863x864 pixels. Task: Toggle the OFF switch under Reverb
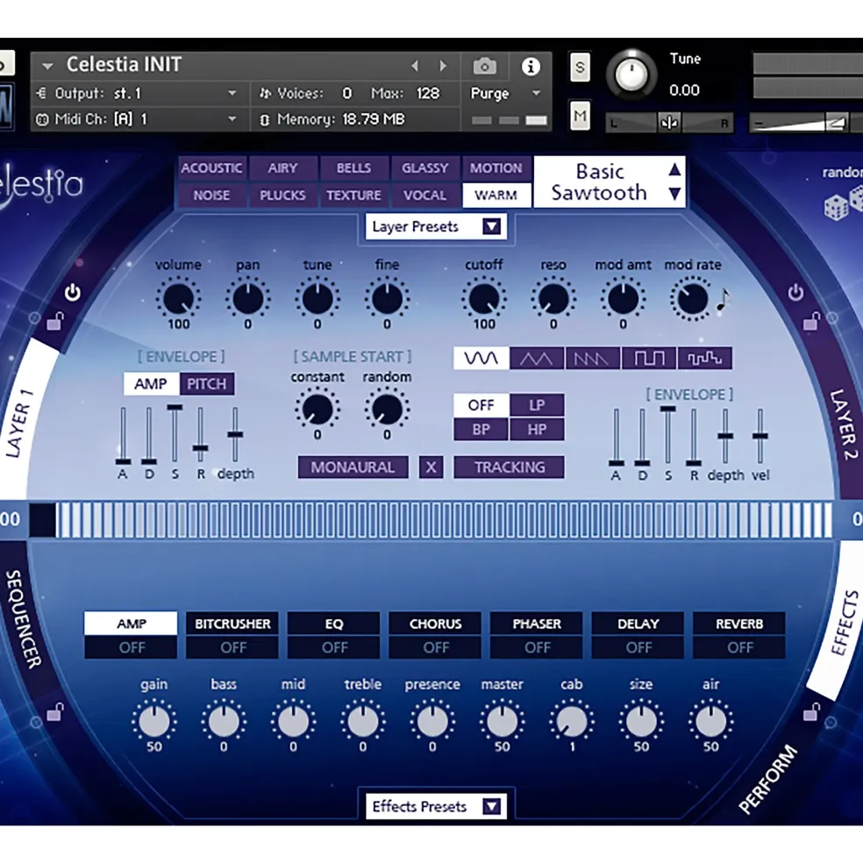point(739,647)
